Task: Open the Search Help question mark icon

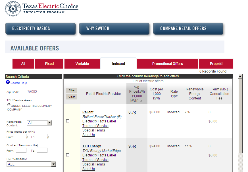Action: pyautogui.click(x=8, y=82)
